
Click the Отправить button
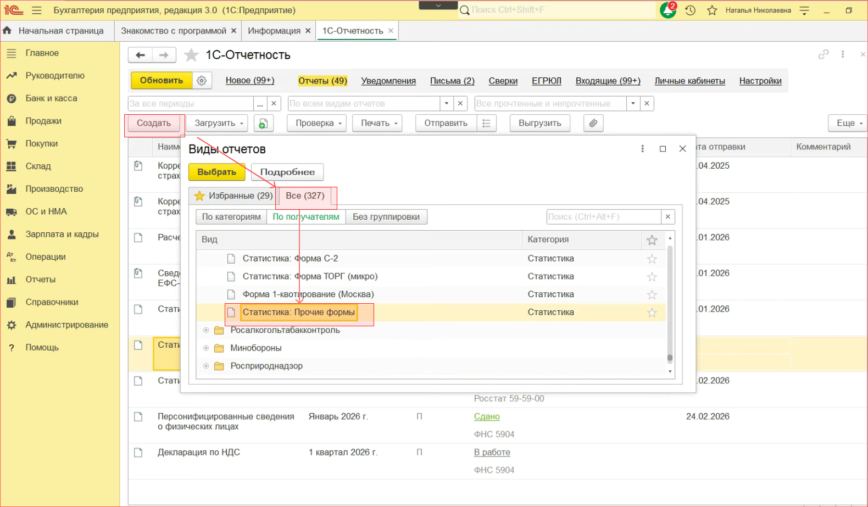(446, 124)
